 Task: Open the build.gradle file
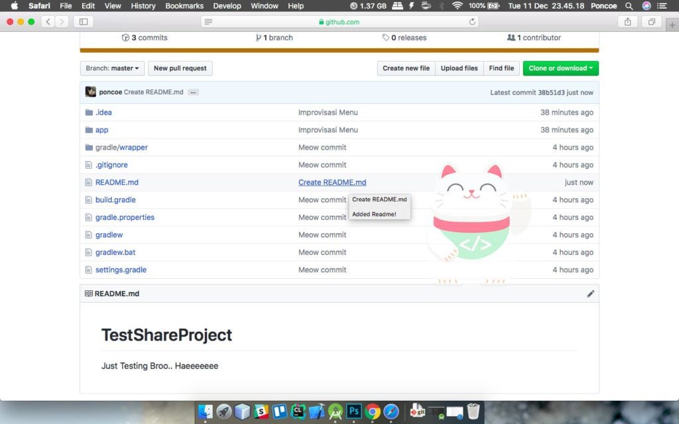pyautogui.click(x=115, y=200)
